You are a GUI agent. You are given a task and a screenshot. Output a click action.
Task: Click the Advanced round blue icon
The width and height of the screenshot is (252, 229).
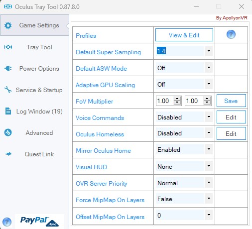click(x=8, y=132)
